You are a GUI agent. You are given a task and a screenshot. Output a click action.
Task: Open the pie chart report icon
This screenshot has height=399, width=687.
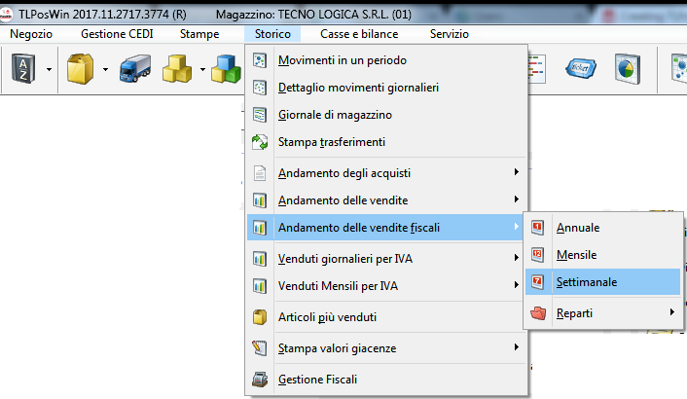tap(626, 69)
